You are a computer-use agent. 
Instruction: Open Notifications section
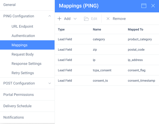[27, 117]
